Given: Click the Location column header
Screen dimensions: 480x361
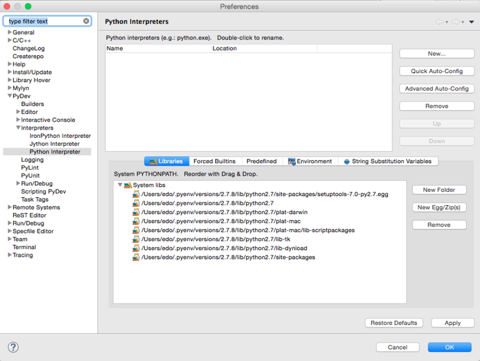Looking at the screenshot, I should pos(265,49).
